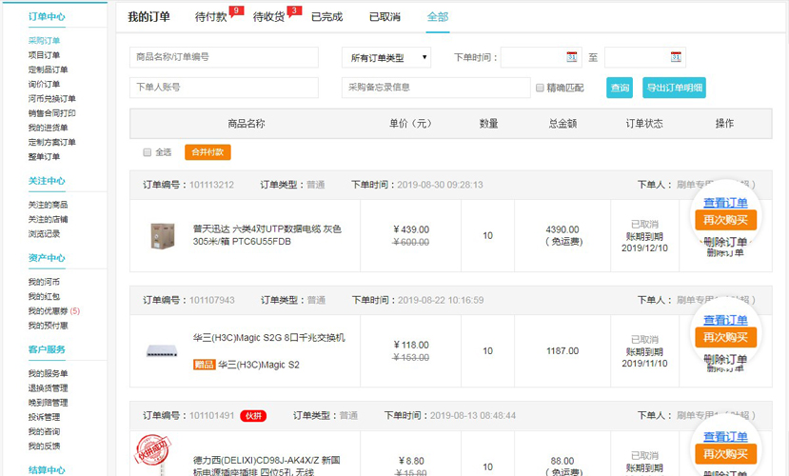Image resolution: width=789 pixels, height=476 pixels.
Task: Click the 结算中心 sidebar heading
Action: click(47, 470)
